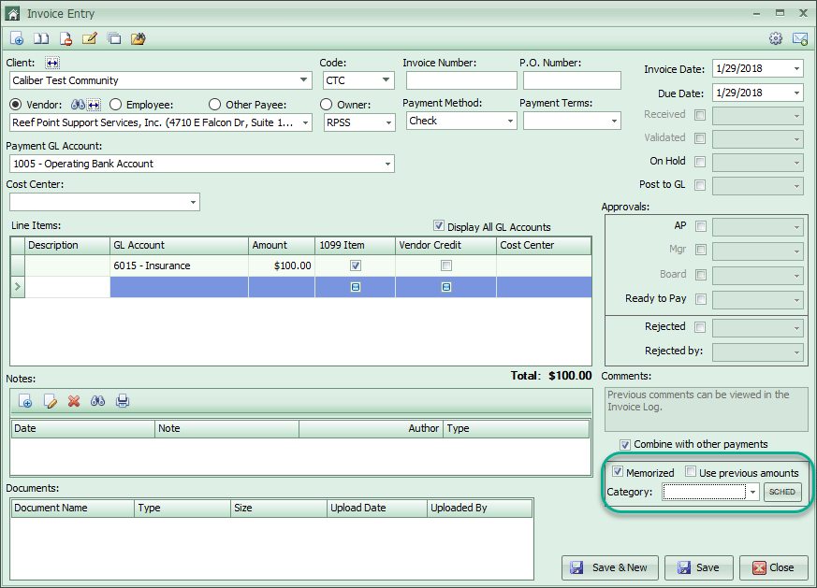This screenshot has width=817, height=588.
Task: Open the Payment GL Account dropdown
Action: 387,164
